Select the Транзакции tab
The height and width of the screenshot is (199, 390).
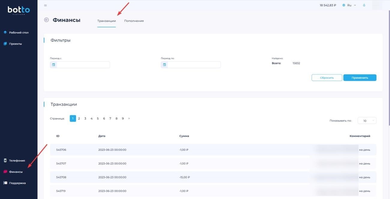pos(107,21)
